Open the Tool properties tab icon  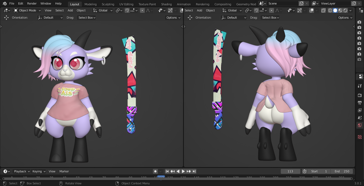coord(360,85)
